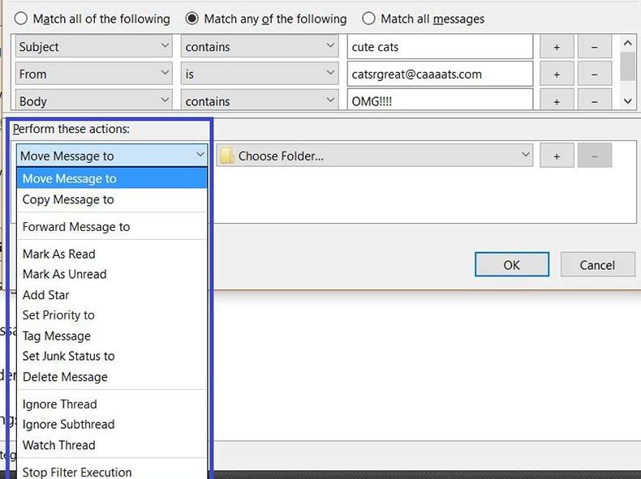This screenshot has height=479, width=641.
Task: Select 'Match all of the following' radio button
Action: pos(21,19)
